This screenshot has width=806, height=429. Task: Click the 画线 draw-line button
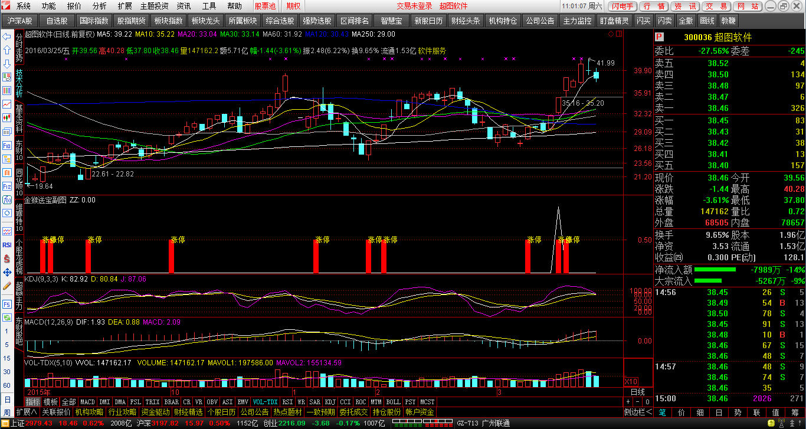[x=706, y=21]
